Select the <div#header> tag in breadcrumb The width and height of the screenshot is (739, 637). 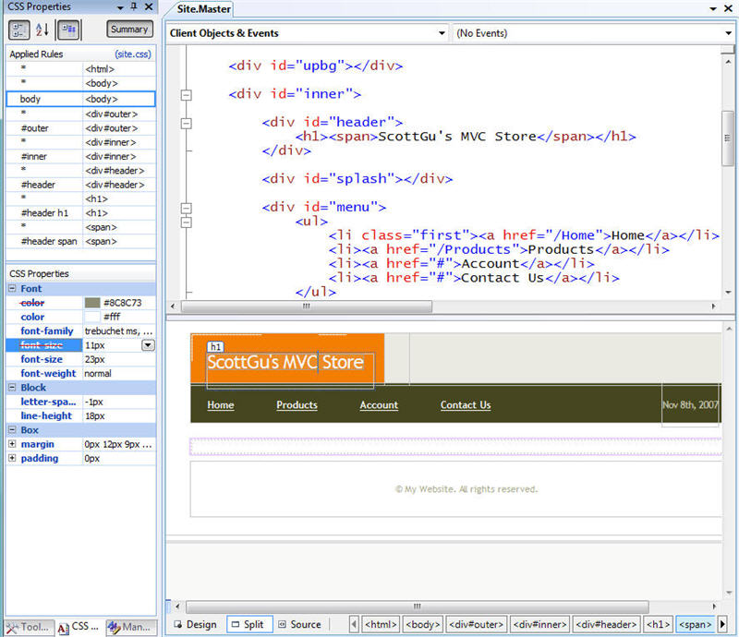[606, 625]
